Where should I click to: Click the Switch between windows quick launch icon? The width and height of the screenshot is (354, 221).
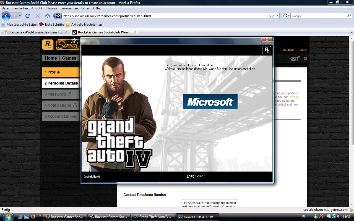coord(27,217)
